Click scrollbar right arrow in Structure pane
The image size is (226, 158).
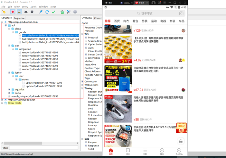pos(78,143)
